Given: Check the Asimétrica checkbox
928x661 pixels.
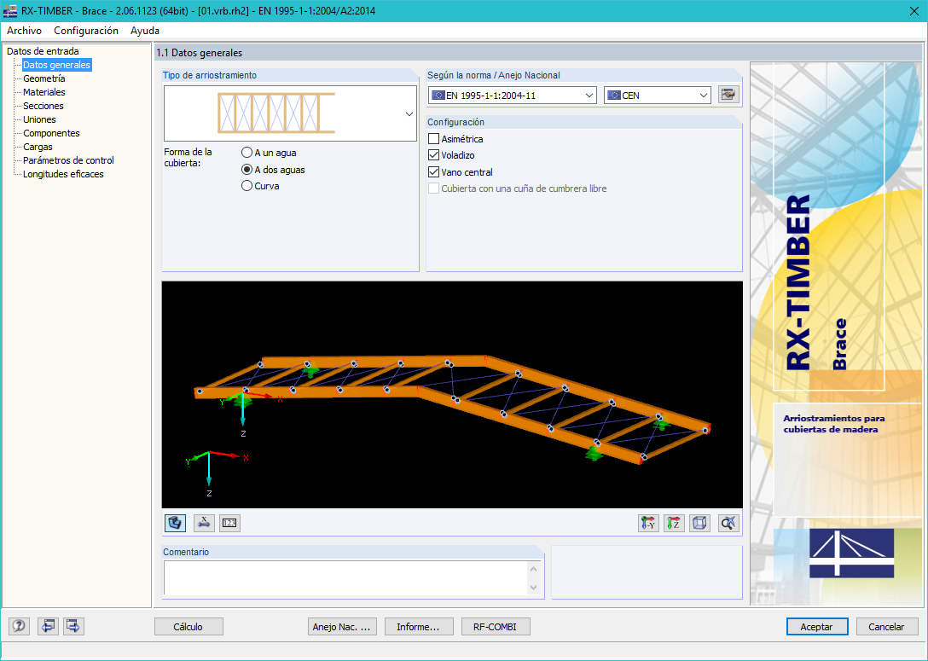Looking at the screenshot, I should 434,139.
